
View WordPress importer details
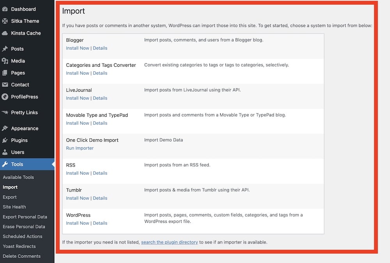[x=100, y=223]
